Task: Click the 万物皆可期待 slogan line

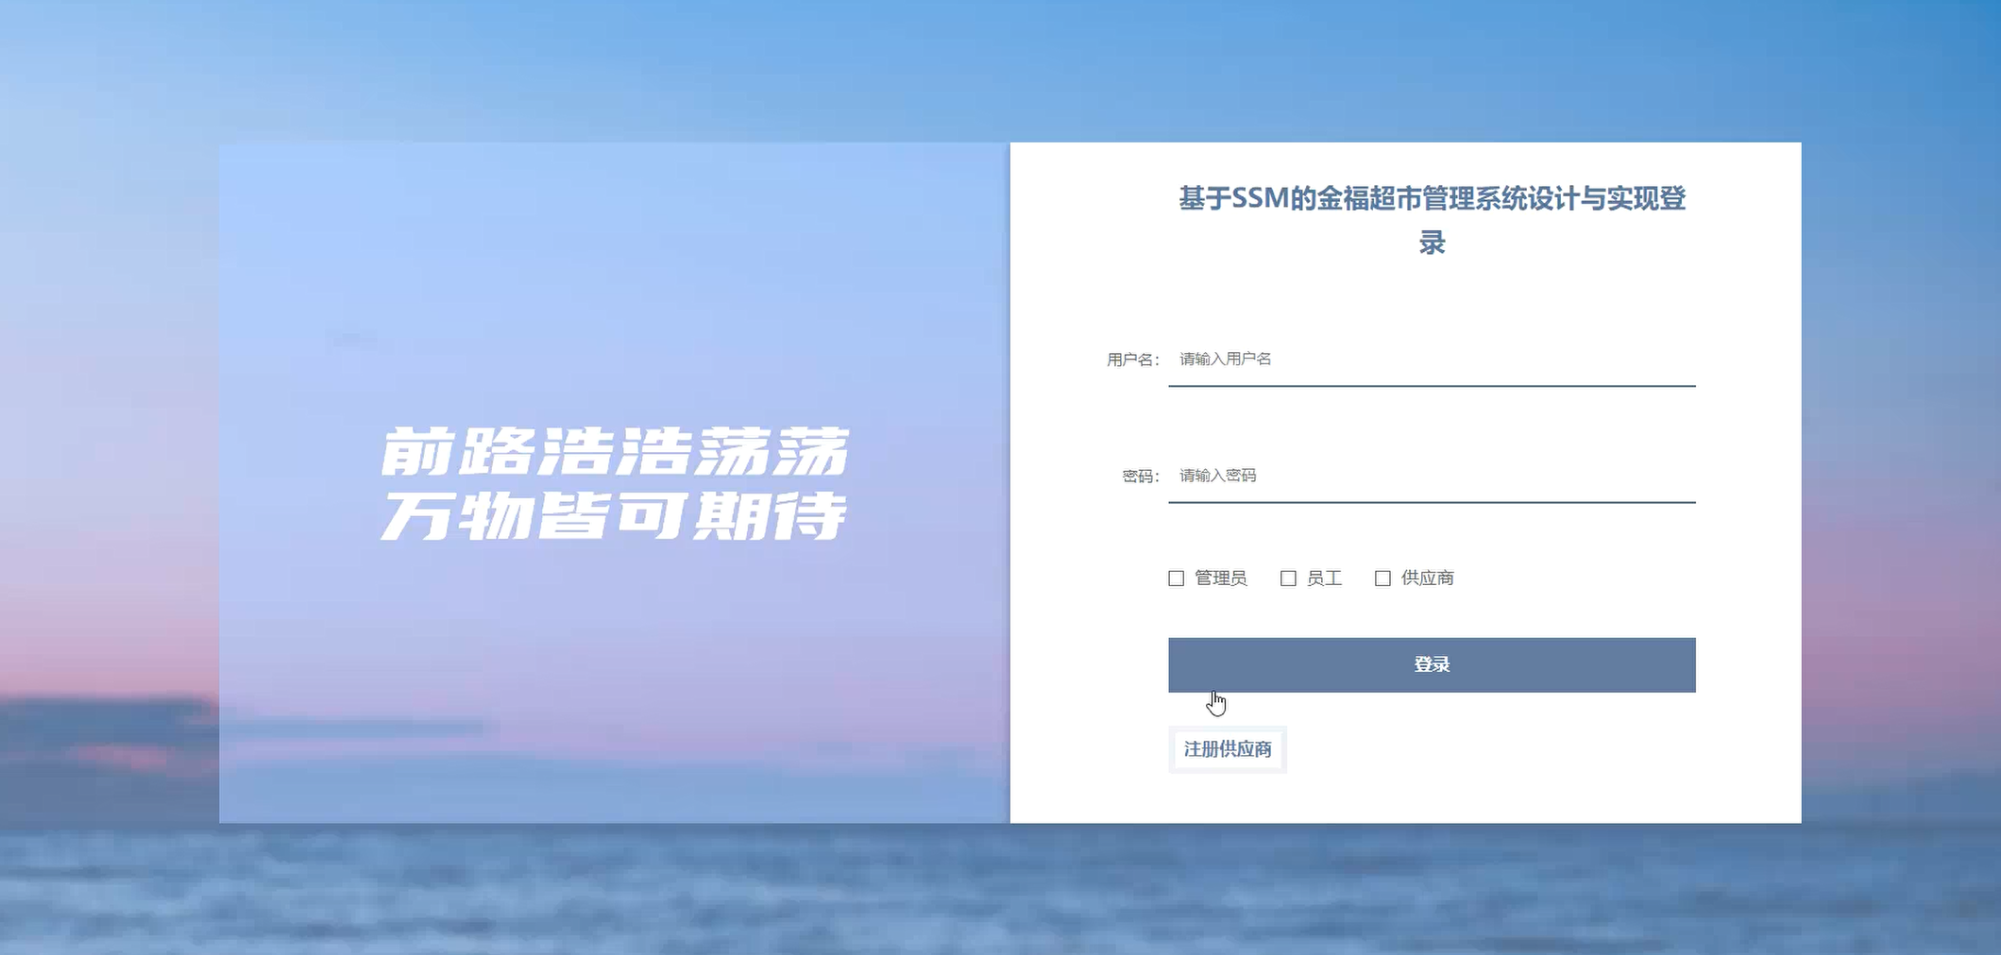Action: pos(614,515)
